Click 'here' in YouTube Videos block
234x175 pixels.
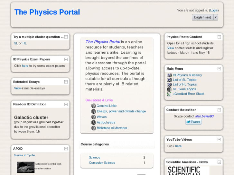tap(178, 146)
